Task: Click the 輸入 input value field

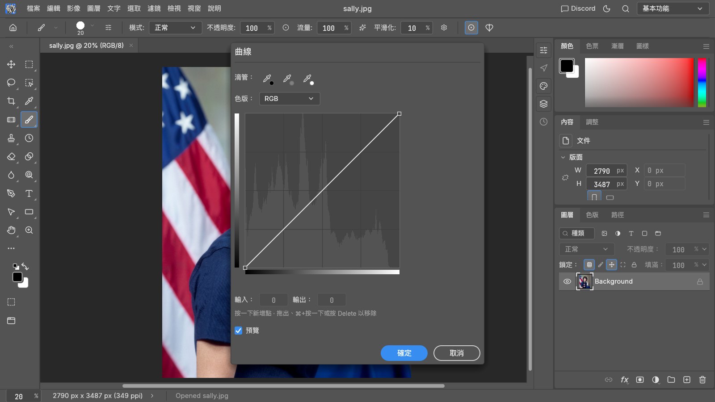Action: (x=273, y=300)
